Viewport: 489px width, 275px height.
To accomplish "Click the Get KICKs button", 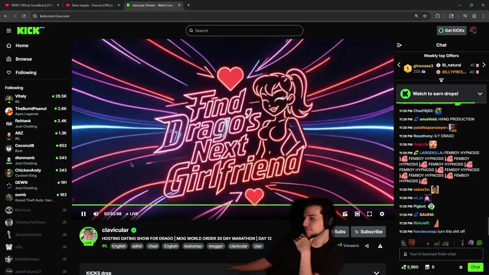I will [x=451, y=31].
